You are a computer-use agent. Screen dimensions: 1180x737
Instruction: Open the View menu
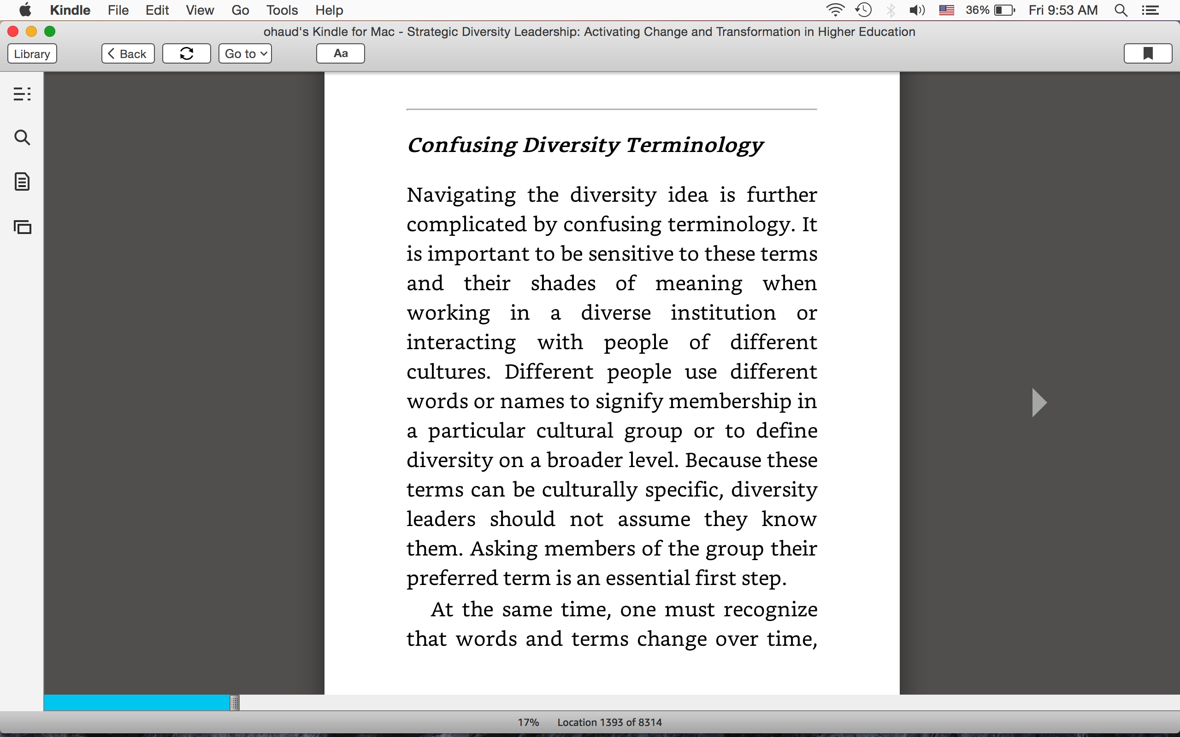point(200,10)
